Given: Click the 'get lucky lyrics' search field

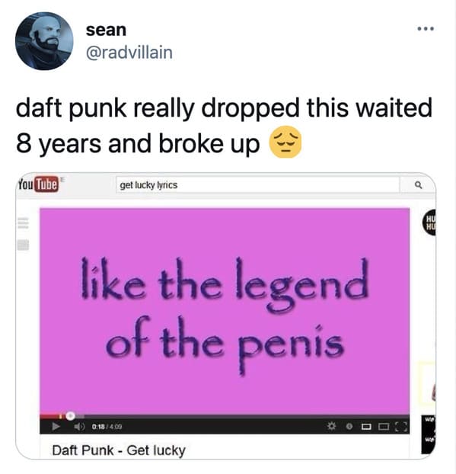Looking at the screenshot, I should [257, 184].
